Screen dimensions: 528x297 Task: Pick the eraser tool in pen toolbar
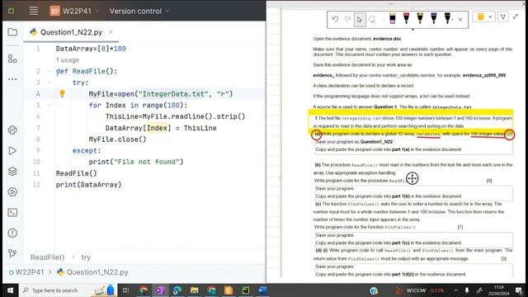pyautogui.click(x=393, y=18)
